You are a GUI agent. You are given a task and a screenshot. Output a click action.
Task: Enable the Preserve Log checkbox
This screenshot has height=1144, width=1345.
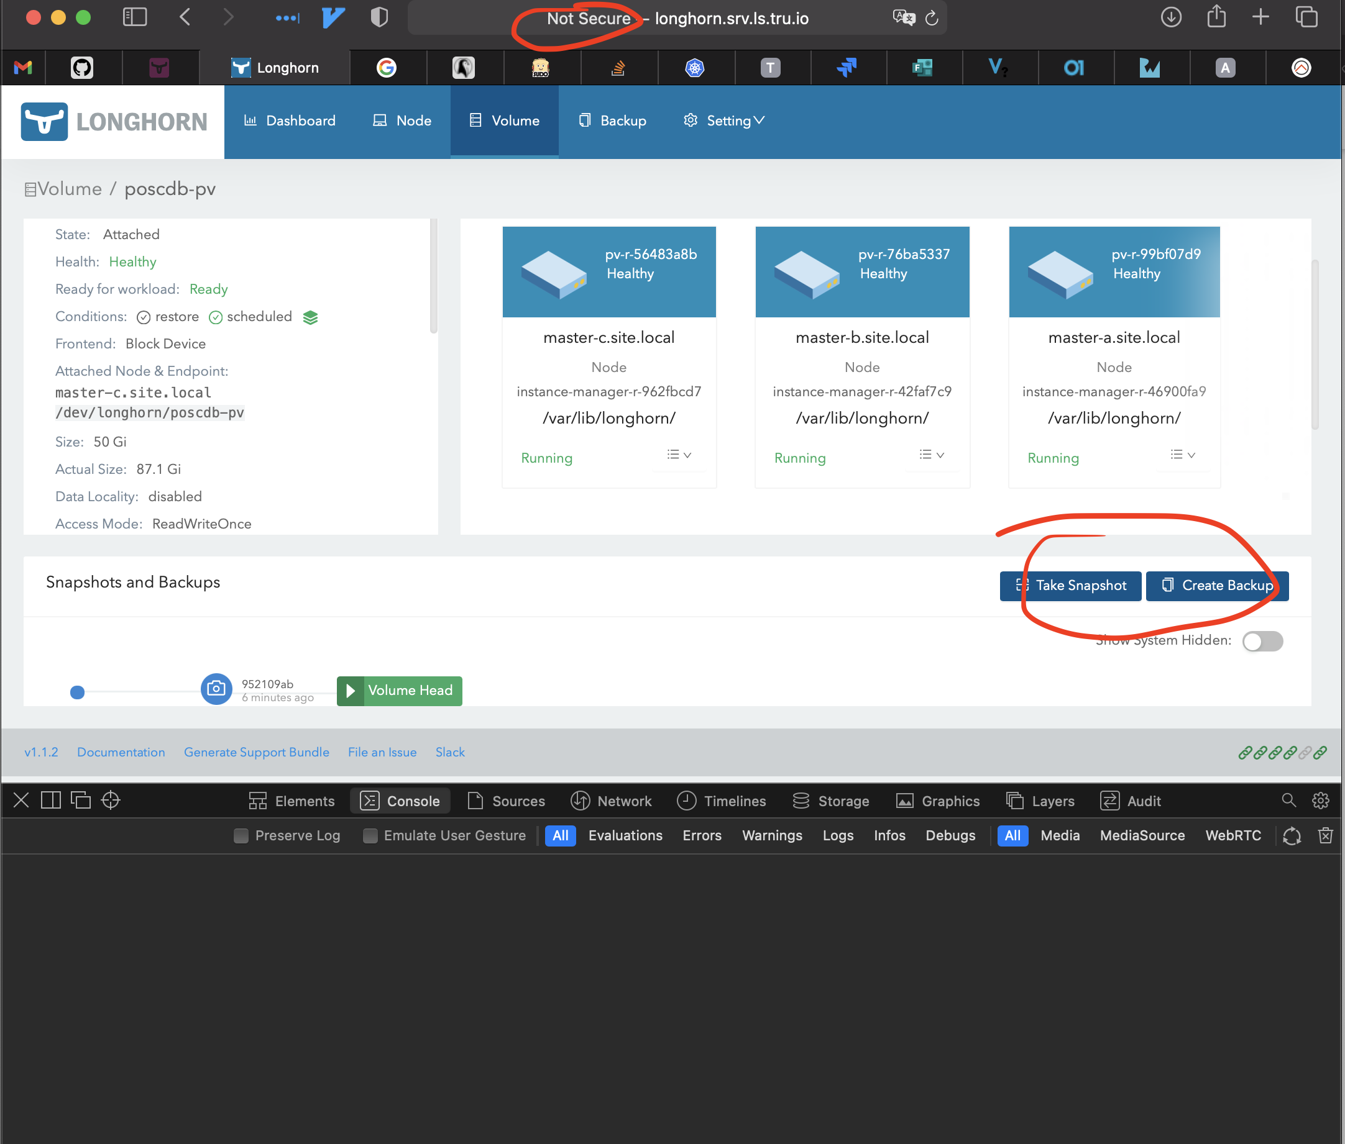[x=241, y=835]
